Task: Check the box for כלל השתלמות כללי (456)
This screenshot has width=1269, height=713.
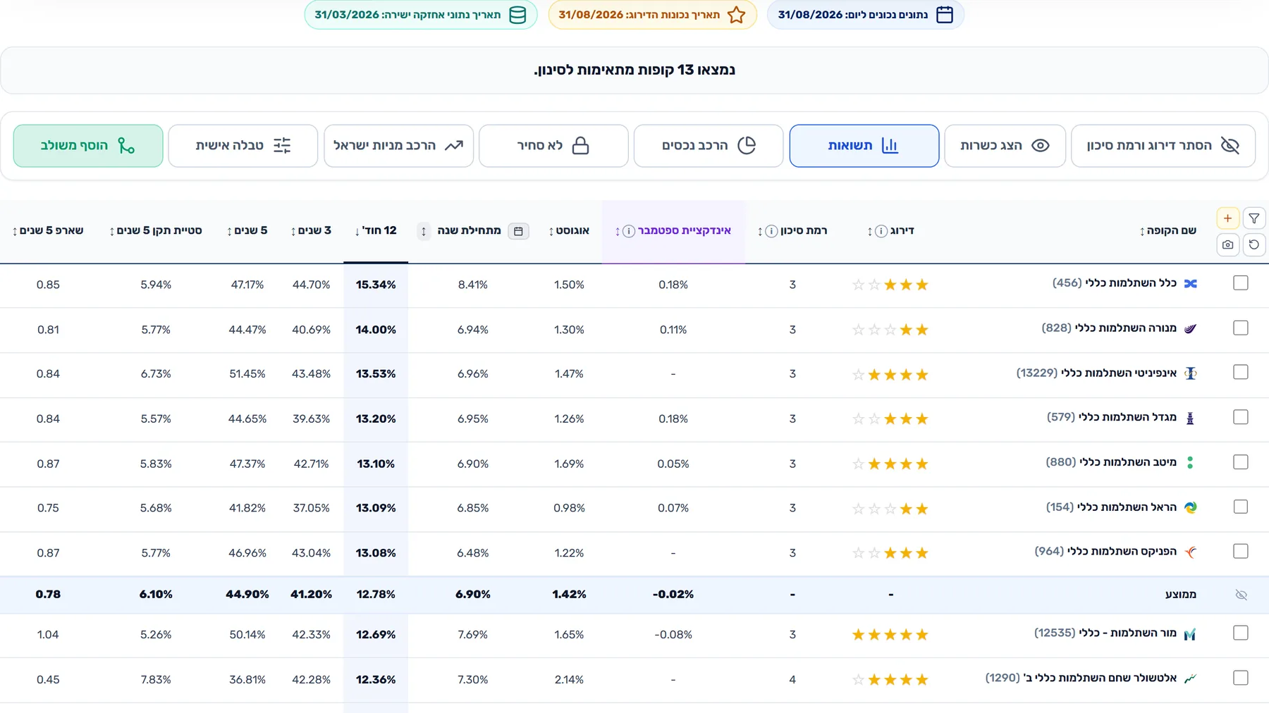Action: (1241, 283)
